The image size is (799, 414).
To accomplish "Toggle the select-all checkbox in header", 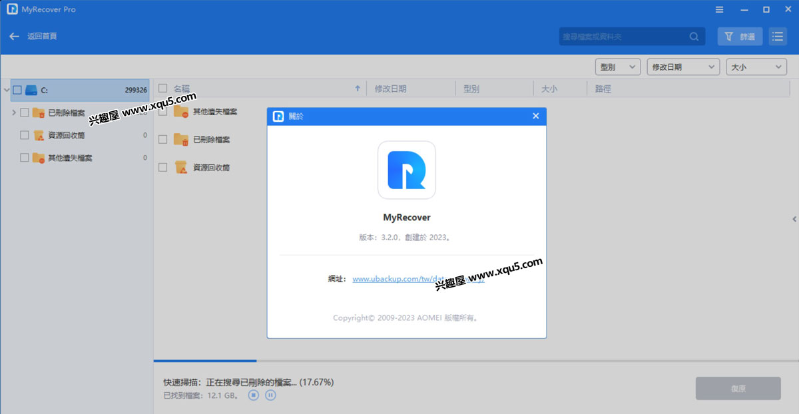I will (162, 88).
